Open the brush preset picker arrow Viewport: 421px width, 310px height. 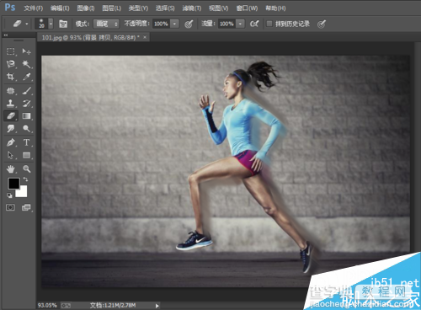pyautogui.click(x=51, y=24)
